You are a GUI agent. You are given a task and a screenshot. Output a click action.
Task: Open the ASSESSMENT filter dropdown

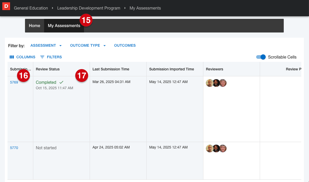coord(46,46)
